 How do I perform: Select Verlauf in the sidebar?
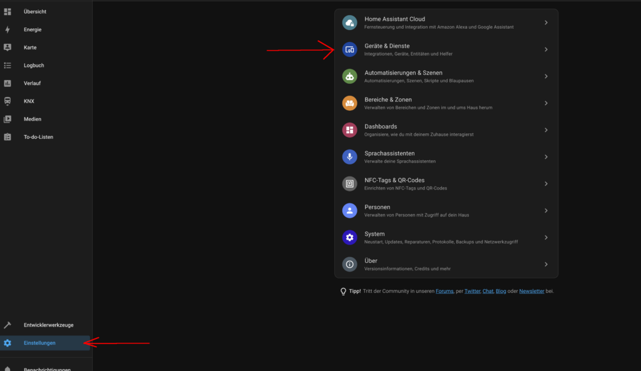click(45, 83)
